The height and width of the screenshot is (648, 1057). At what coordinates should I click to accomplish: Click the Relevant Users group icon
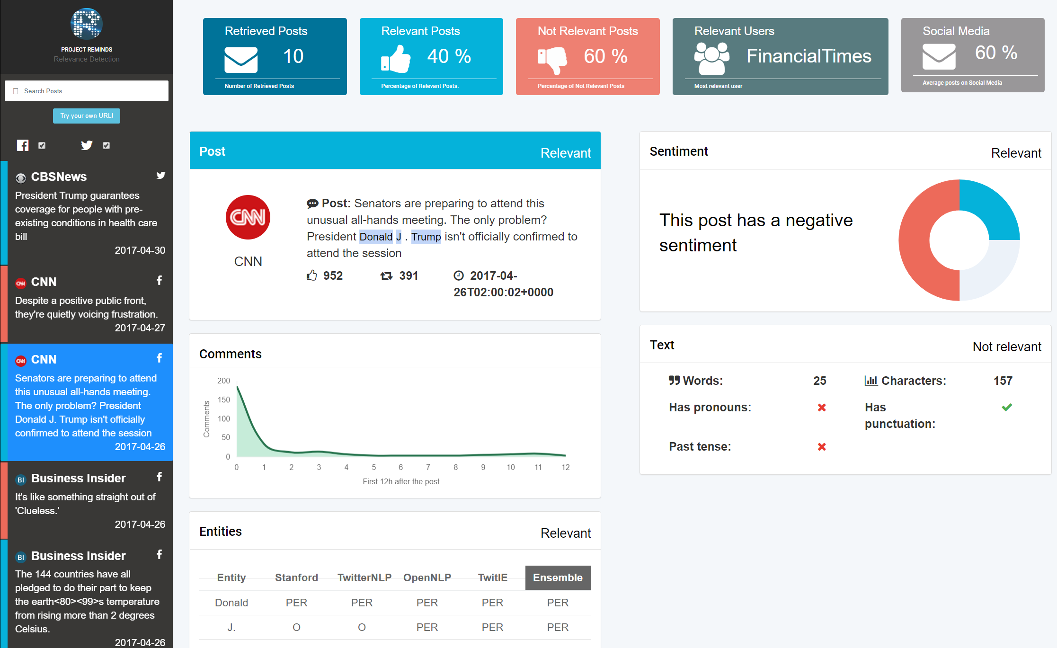point(711,58)
